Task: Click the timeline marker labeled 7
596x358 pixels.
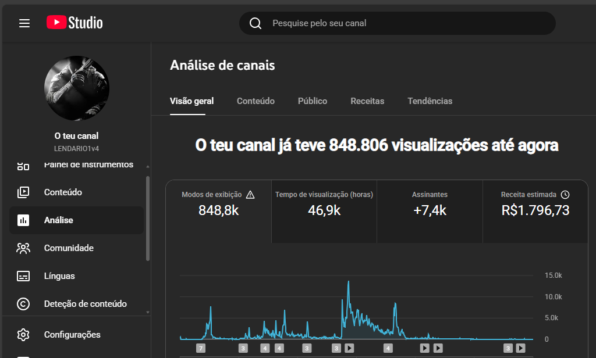Action: [201, 348]
